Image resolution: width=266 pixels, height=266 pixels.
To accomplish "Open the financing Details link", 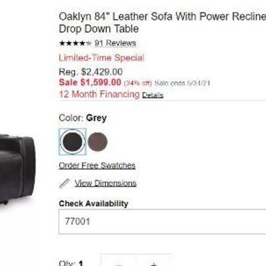I will click(153, 95).
